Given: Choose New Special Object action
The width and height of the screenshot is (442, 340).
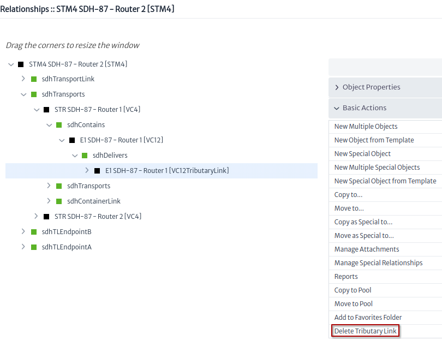Looking at the screenshot, I should coord(385,154).
